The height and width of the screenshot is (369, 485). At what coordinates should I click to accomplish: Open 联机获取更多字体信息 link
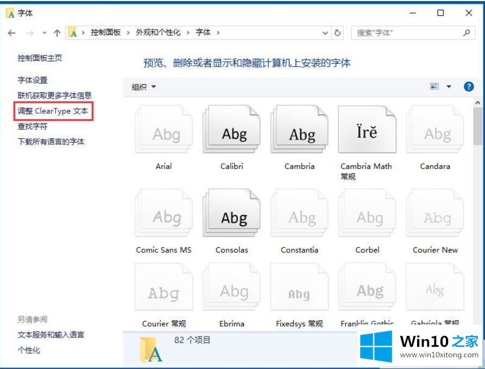(x=55, y=96)
